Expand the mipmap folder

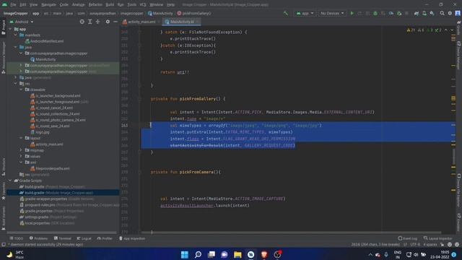[x=21, y=150]
